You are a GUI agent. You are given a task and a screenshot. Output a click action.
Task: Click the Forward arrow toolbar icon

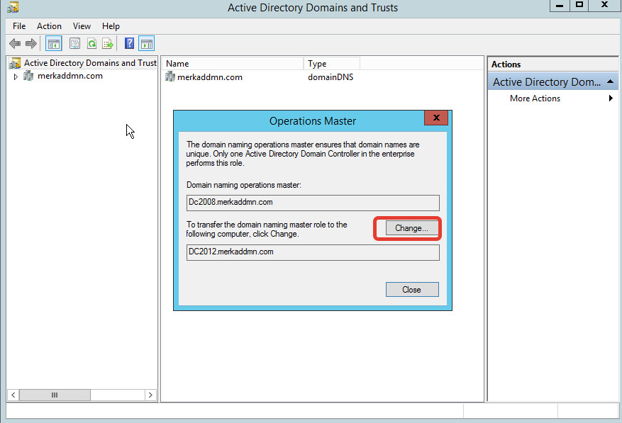point(31,43)
